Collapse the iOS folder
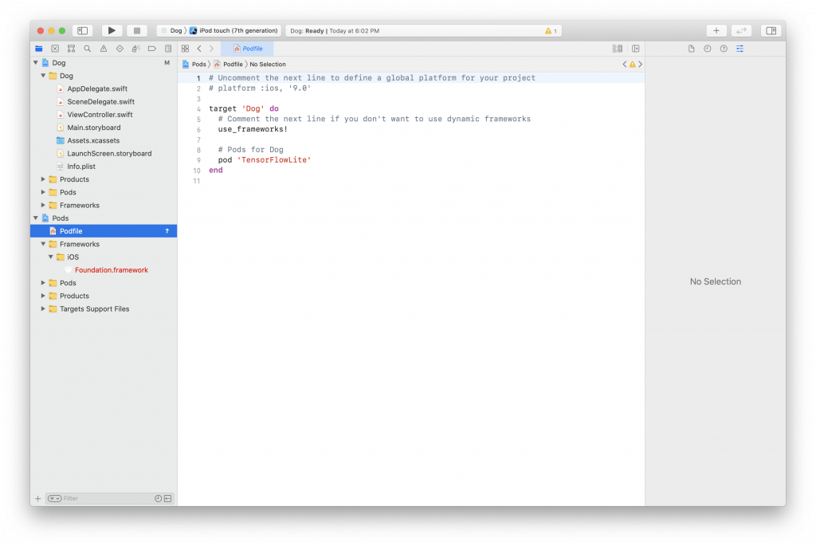 [x=50, y=257]
